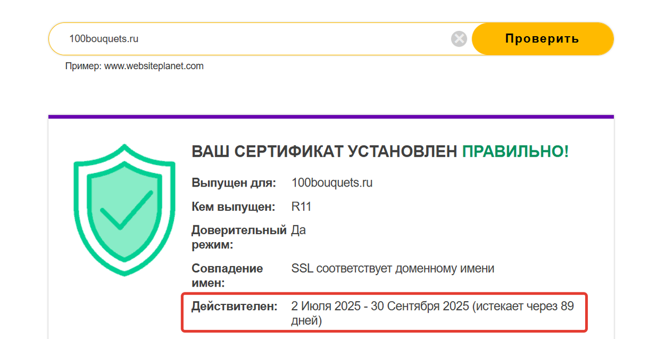Click the green shield checkmark icon
This screenshot has width=649, height=339.
click(124, 210)
